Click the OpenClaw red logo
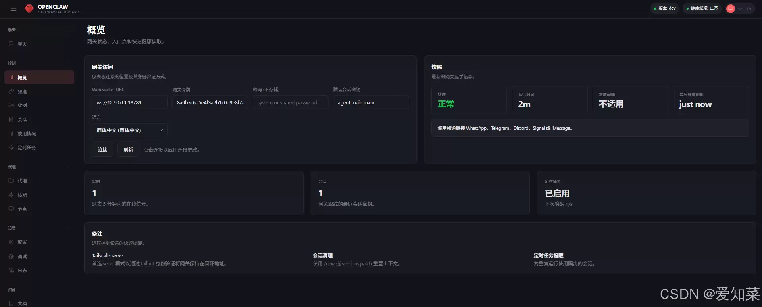 [29, 8]
